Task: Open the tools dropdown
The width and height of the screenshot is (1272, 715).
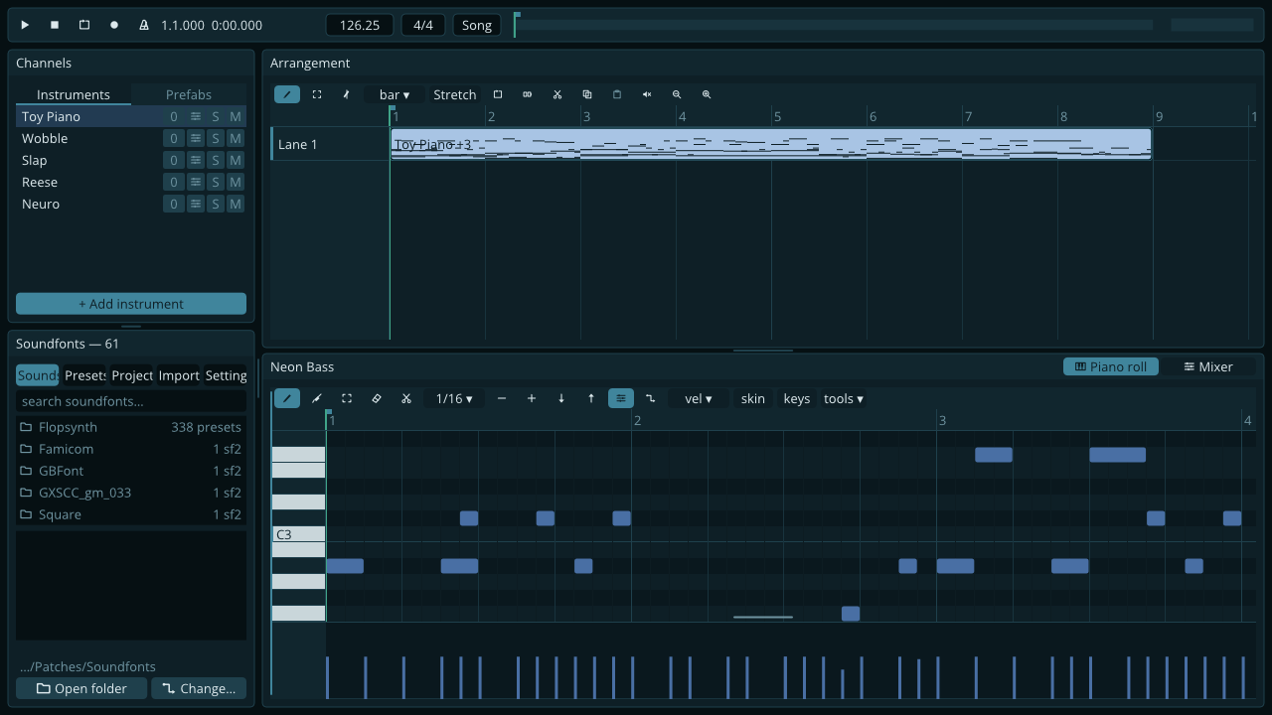Action: 843,398
